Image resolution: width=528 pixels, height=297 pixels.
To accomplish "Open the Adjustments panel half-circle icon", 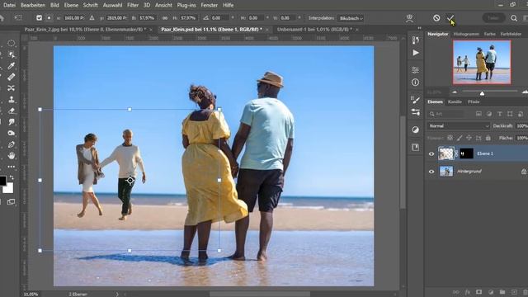I will [x=416, y=130].
